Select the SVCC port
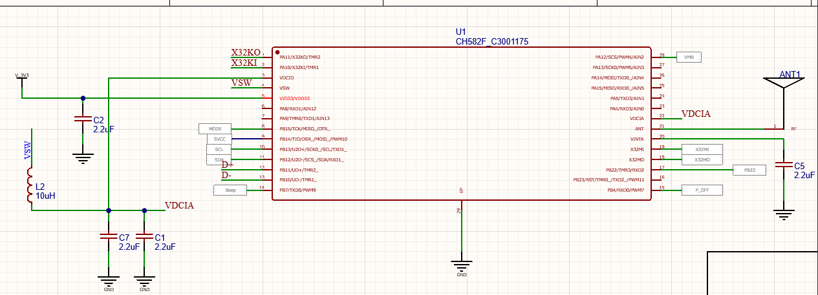Screen dimensions: 818x295 219,139
